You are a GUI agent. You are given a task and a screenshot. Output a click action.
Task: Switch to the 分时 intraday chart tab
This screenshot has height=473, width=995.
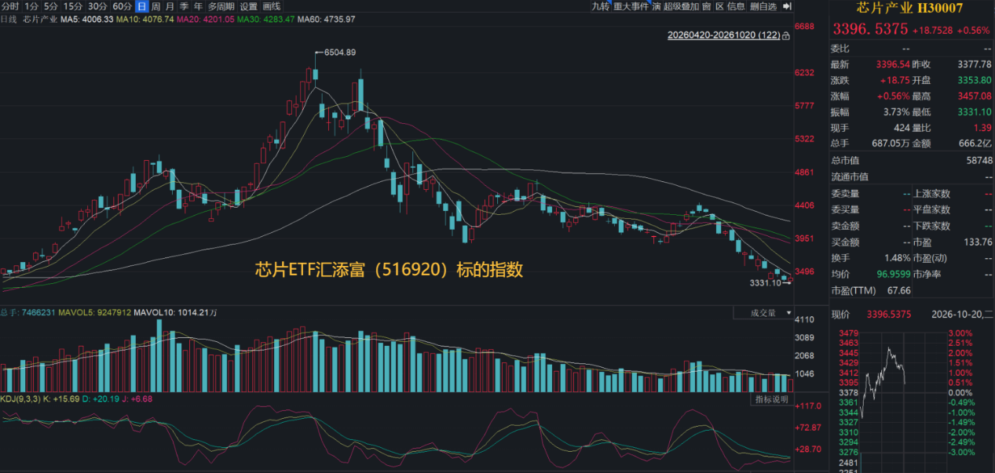point(10,6)
